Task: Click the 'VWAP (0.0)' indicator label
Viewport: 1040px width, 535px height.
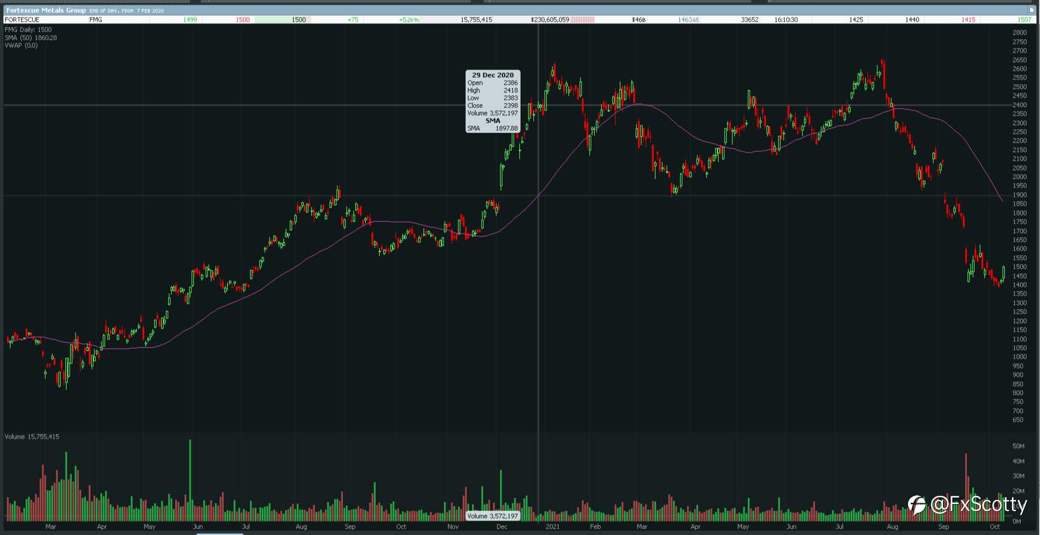Action: pos(21,46)
